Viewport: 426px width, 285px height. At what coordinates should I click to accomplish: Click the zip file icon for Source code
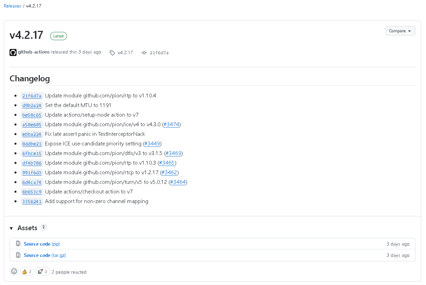[18, 244]
